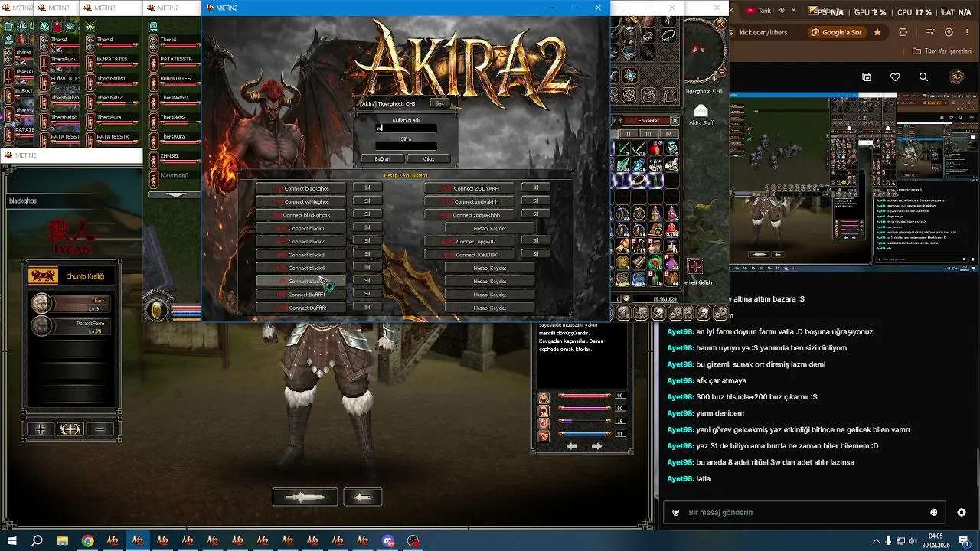Click the Kick heart follow icon

point(895,77)
